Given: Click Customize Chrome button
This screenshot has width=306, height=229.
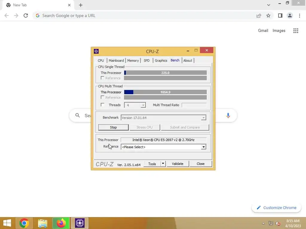Looking at the screenshot, I should pos(276,208).
